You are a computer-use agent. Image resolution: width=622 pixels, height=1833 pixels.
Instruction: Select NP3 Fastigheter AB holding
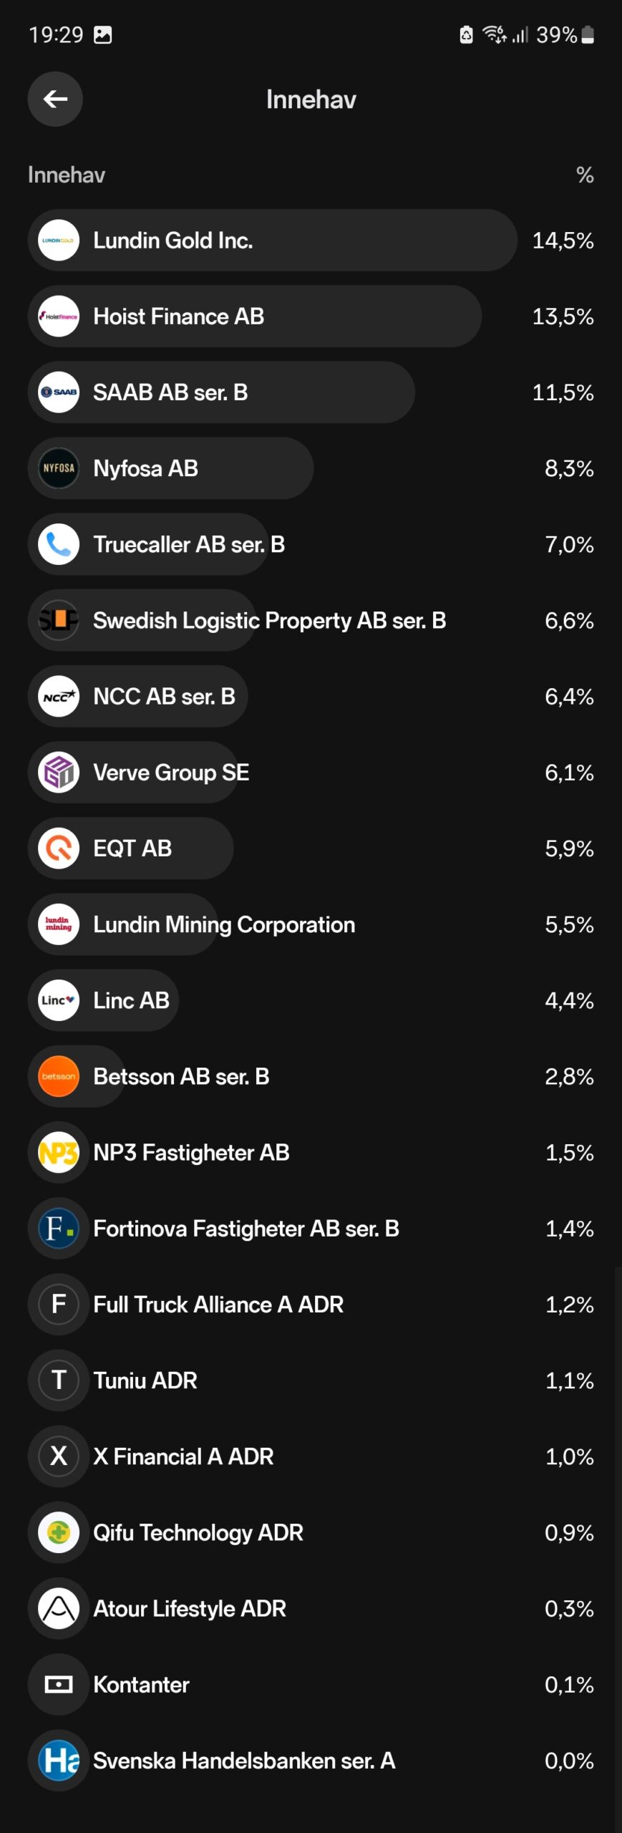[x=311, y=1153]
